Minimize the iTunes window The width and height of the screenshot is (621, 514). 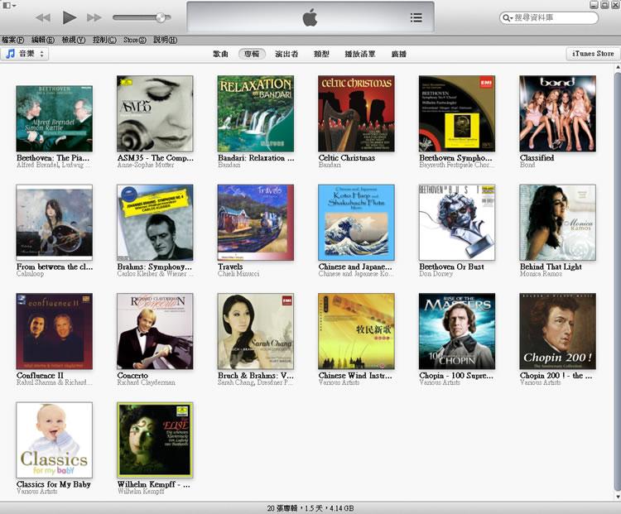pyautogui.click(x=594, y=5)
